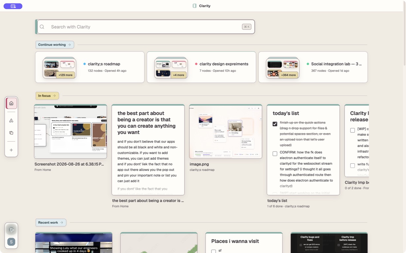Click the ⌘K shortcut badge
The height and width of the screenshot is (253, 406).
pos(246,27)
